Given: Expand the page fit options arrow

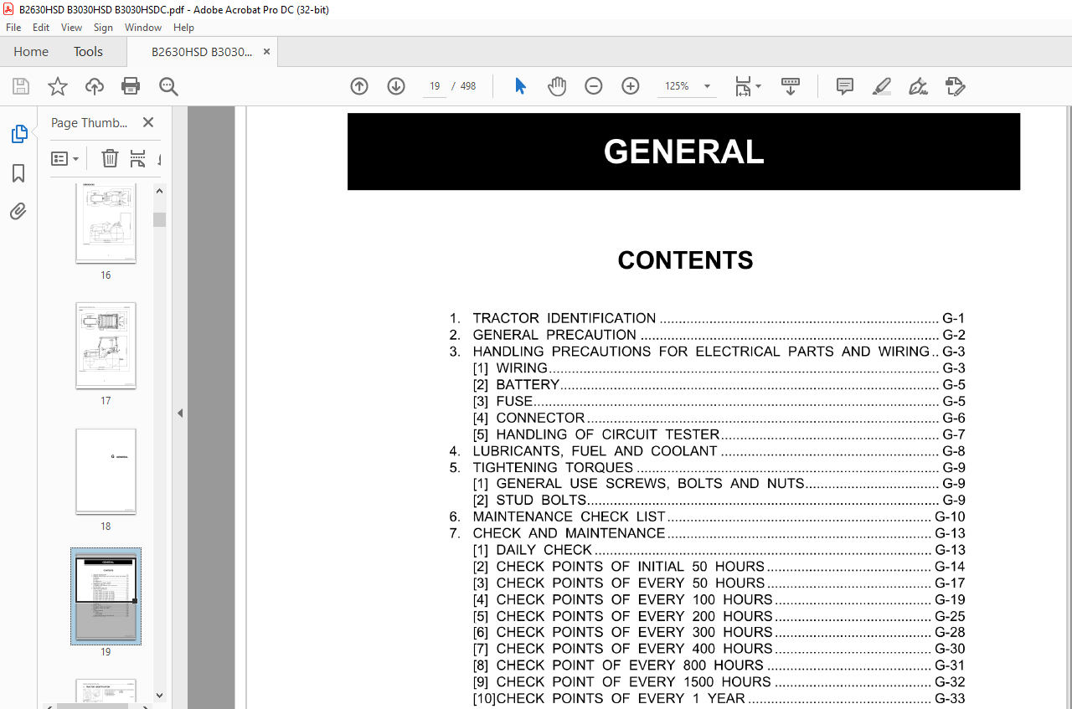Looking at the screenshot, I should pyautogui.click(x=759, y=86).
